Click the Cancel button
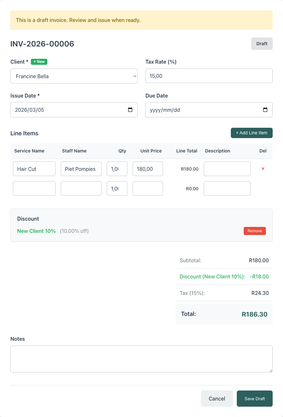 pos(217,398)
